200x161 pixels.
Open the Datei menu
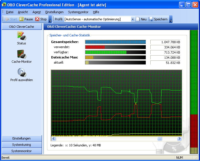(x=9, y=12)
